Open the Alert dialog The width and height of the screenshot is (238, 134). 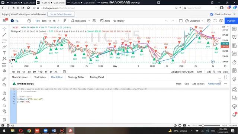point(105,21)
